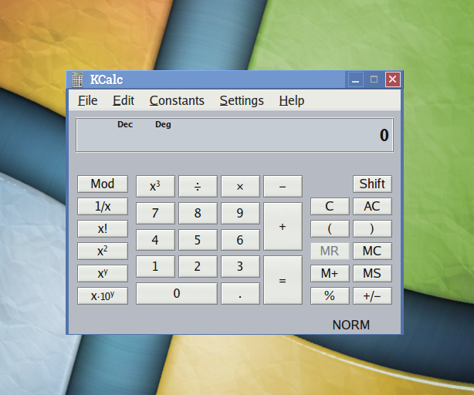Click the x! factorial button
474x395 pixels.
point(103,228)
